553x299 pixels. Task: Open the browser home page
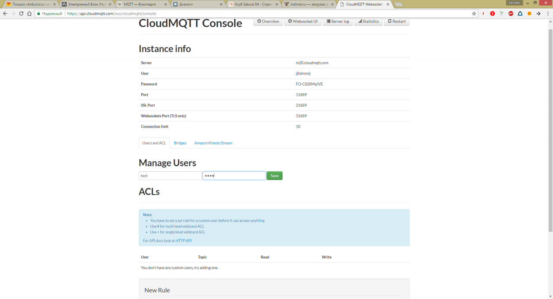29,13
